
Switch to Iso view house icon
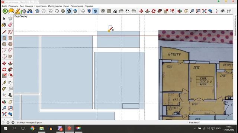coord(103,11)
